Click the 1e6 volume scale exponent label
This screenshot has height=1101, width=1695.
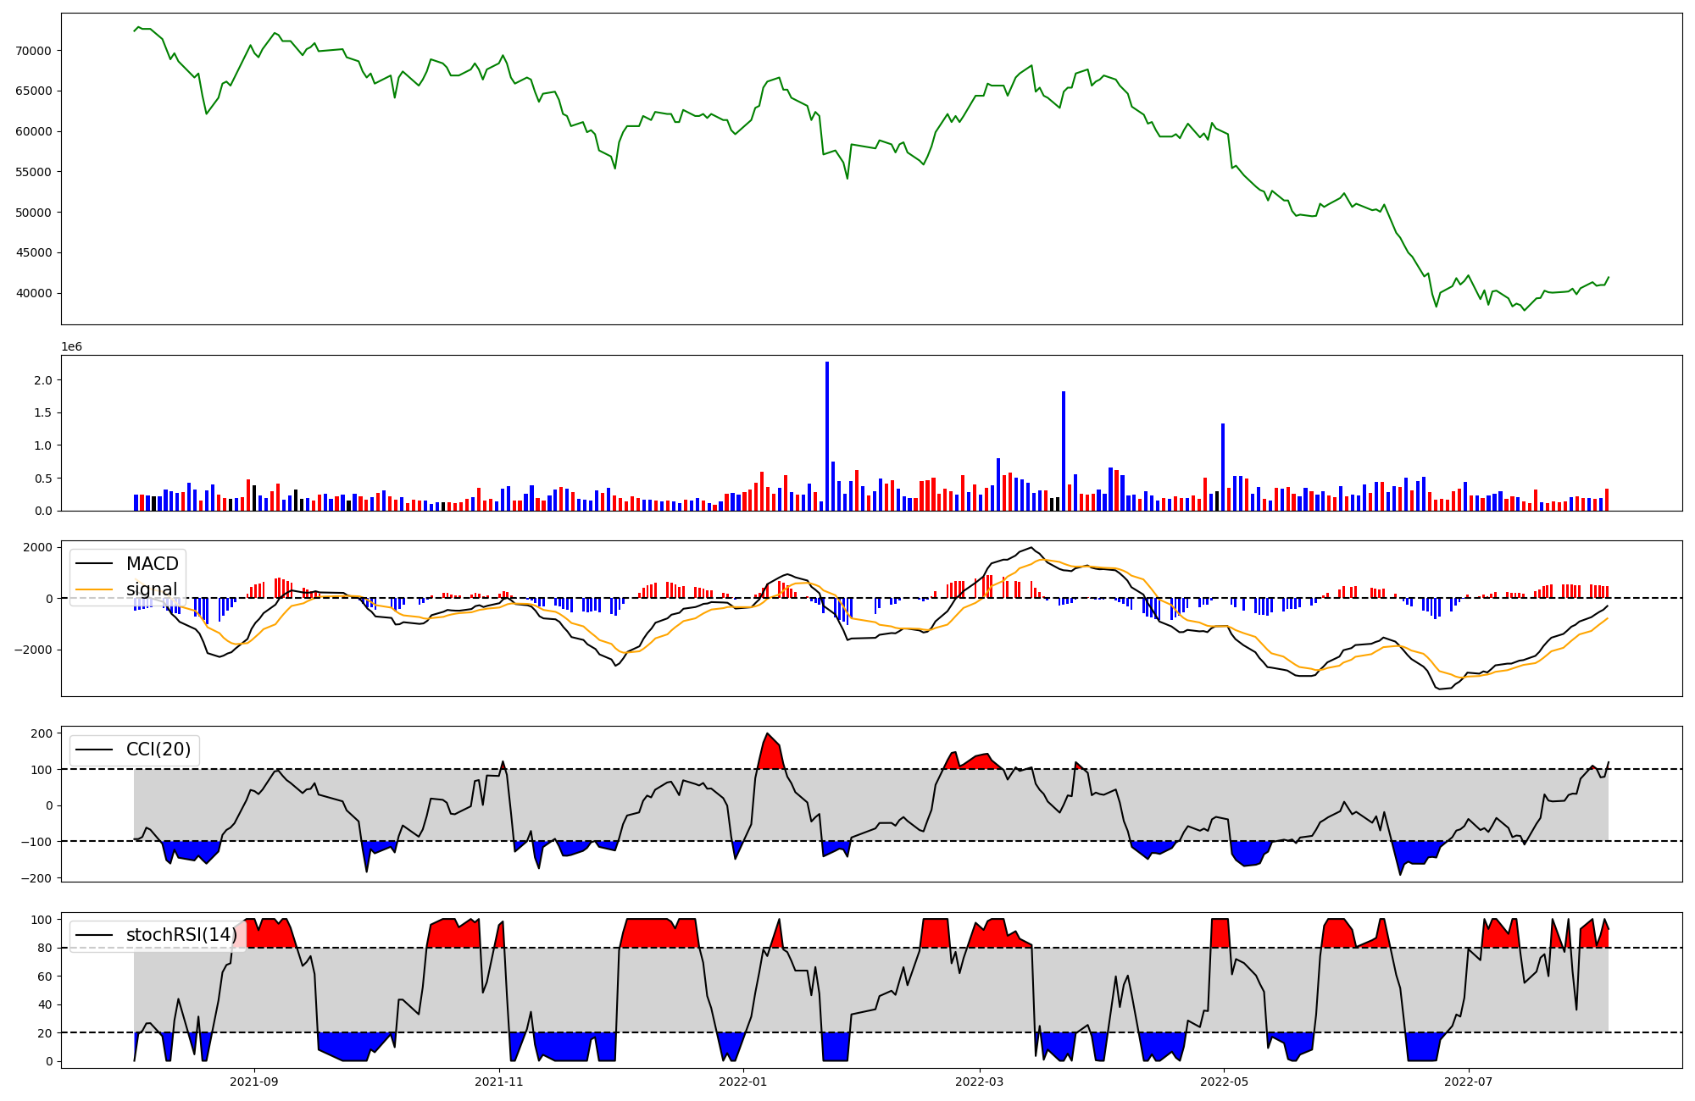[71, 347]
